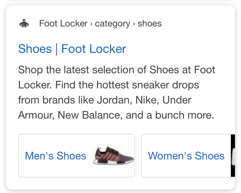Screen dimensions: 241x193
Task: Click the Foot Locker breadcrumb site name
Action: point(63,23)
